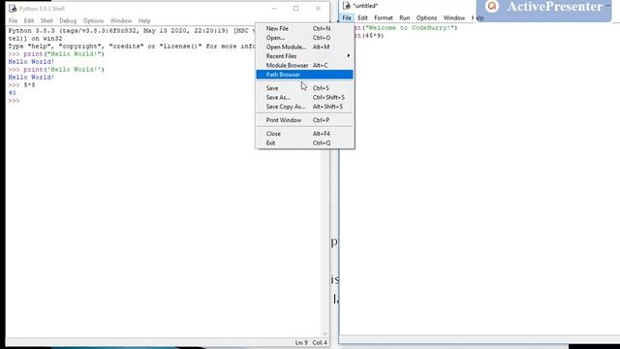Screen dimensions: 620x349
Task: Open the Format menu in editor
Action: [x=384, y=17]
